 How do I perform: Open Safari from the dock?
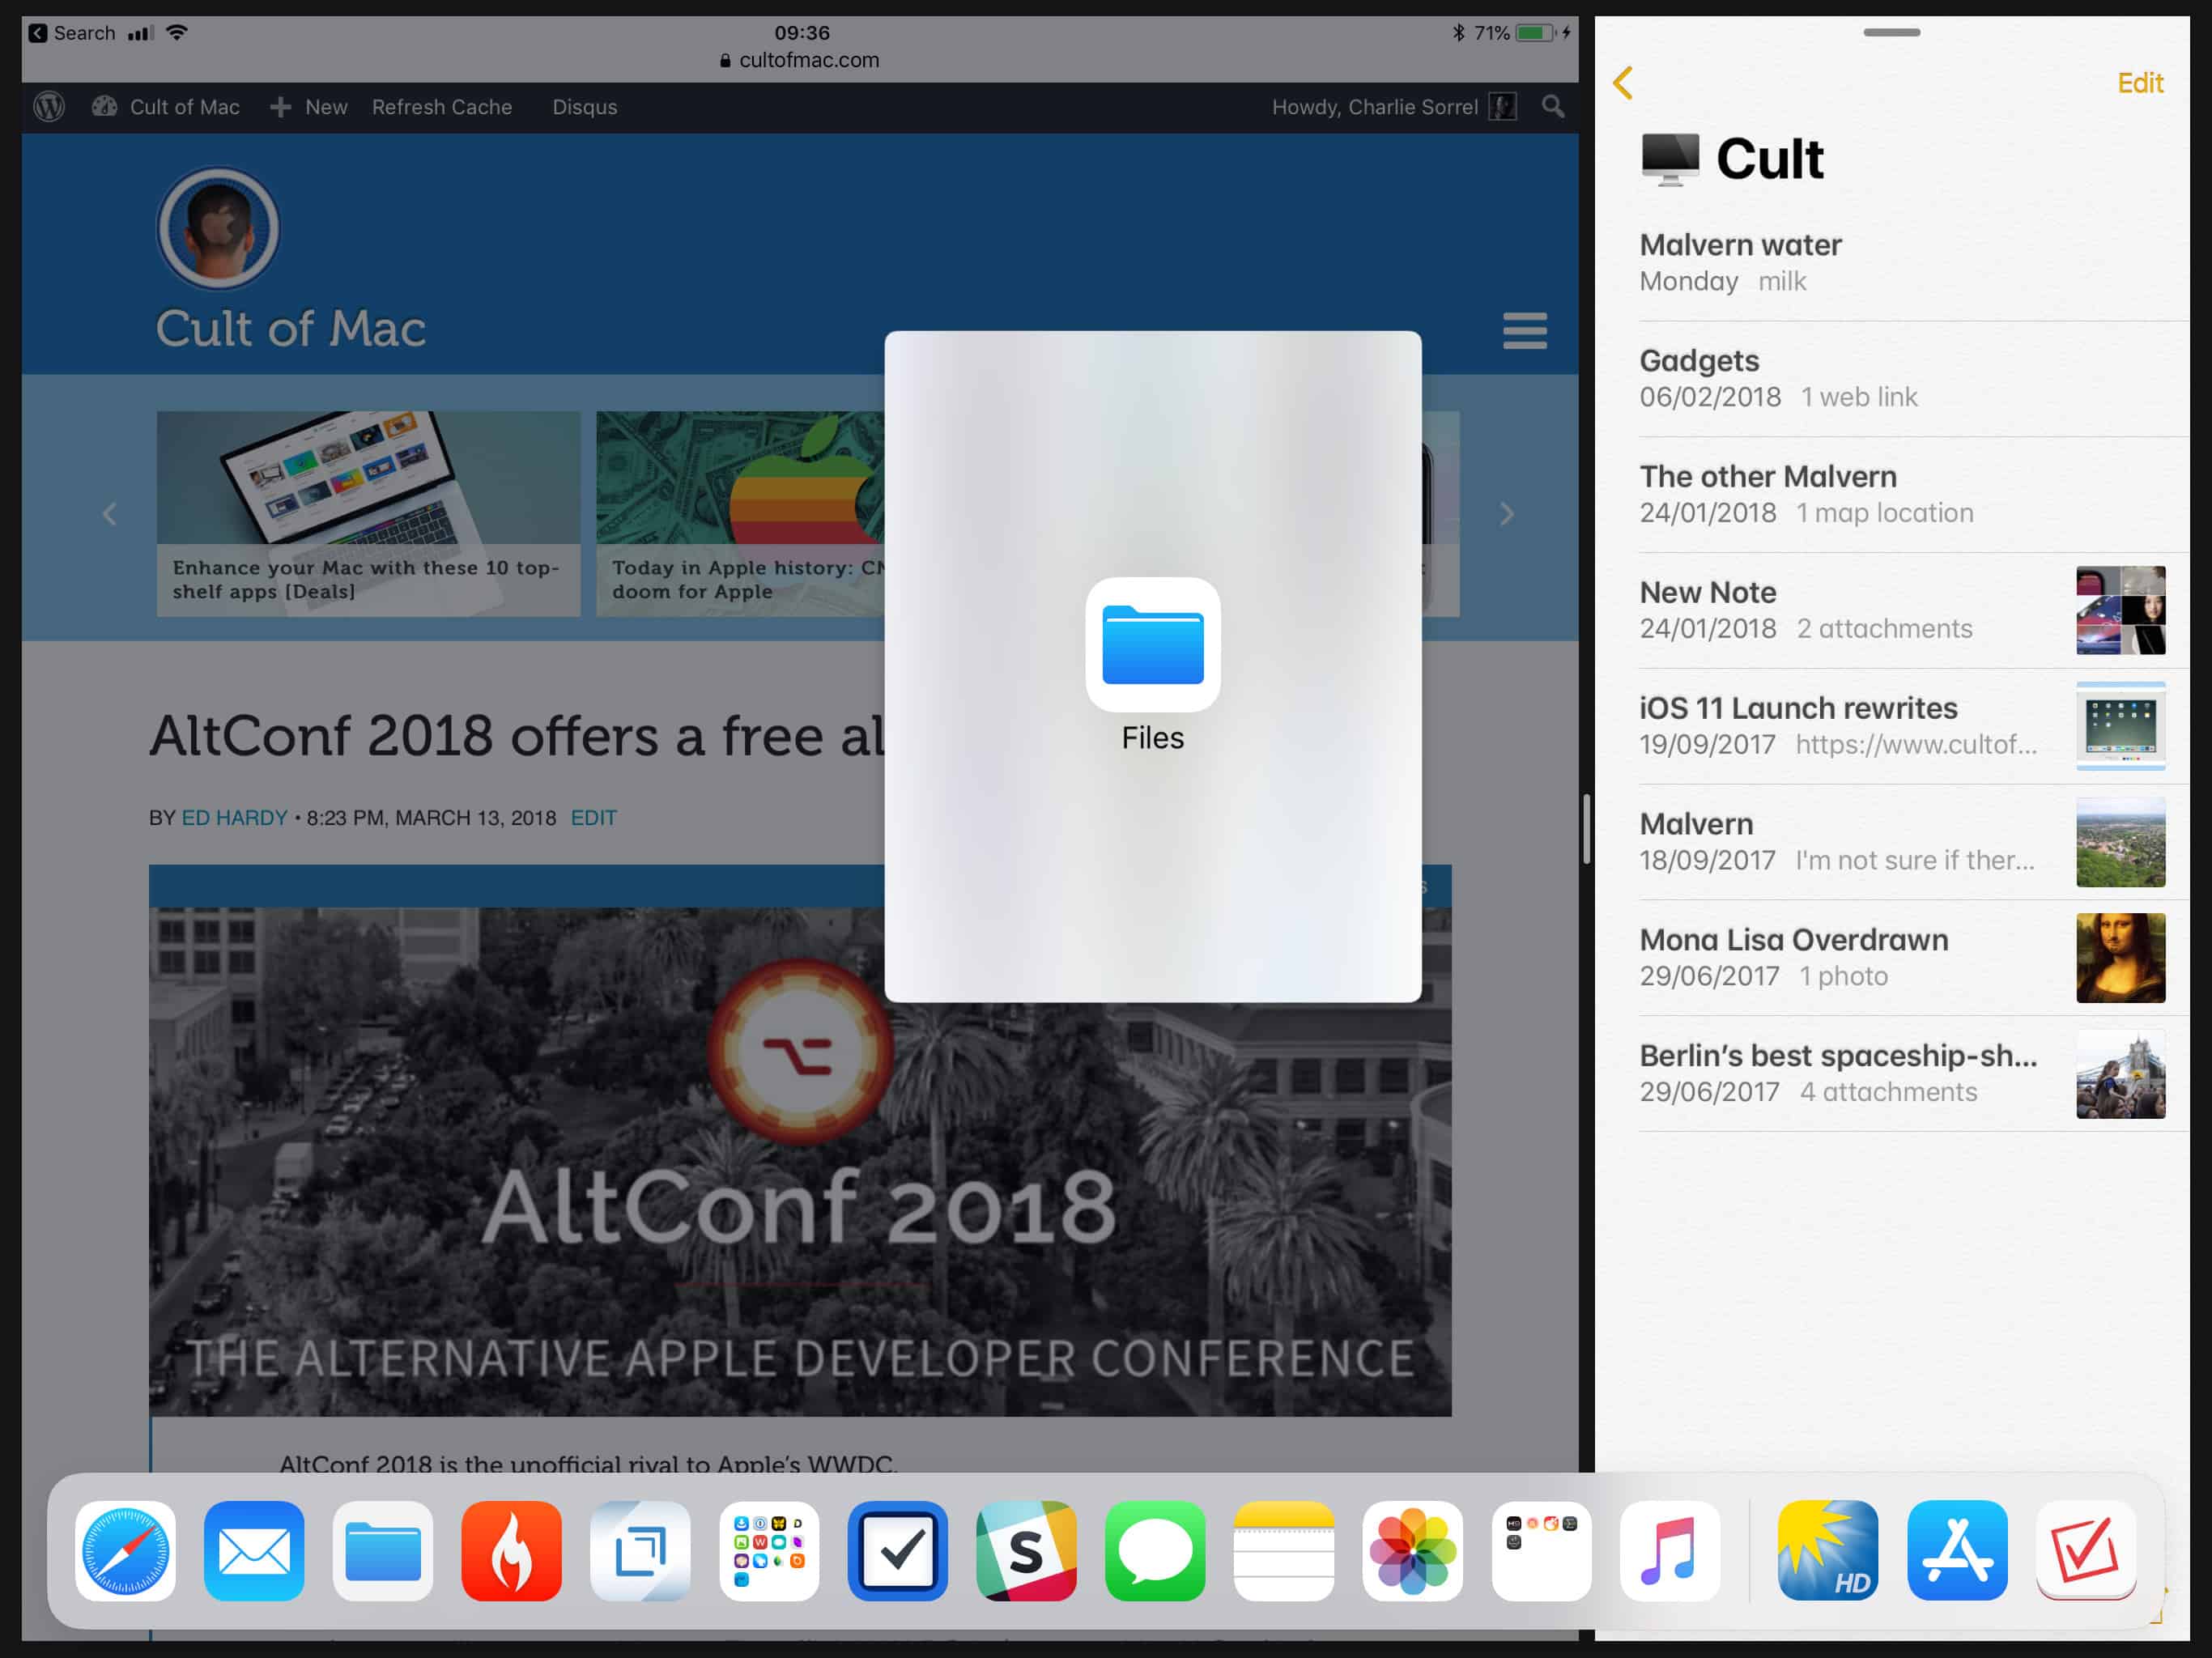click(x=125, y=1550)
